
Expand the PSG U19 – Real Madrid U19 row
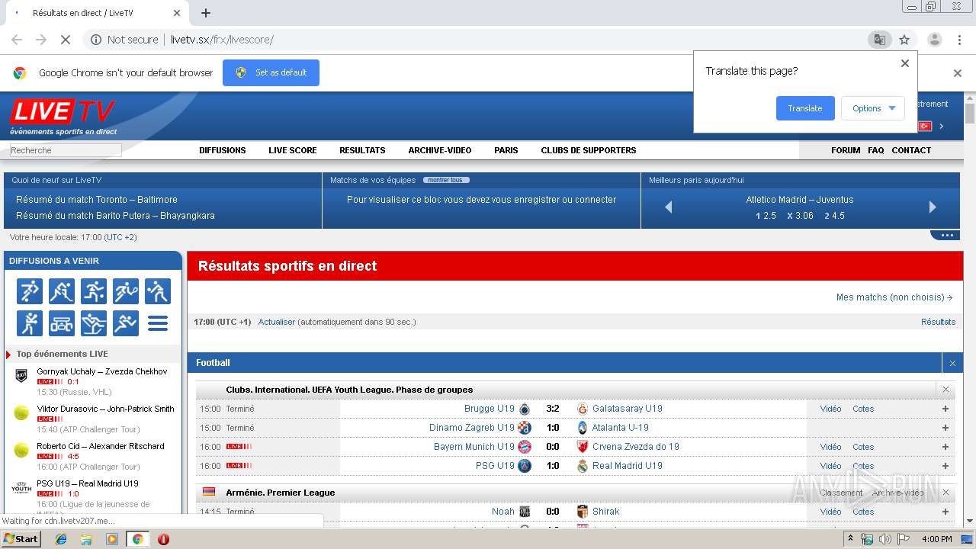pos(945,466)
